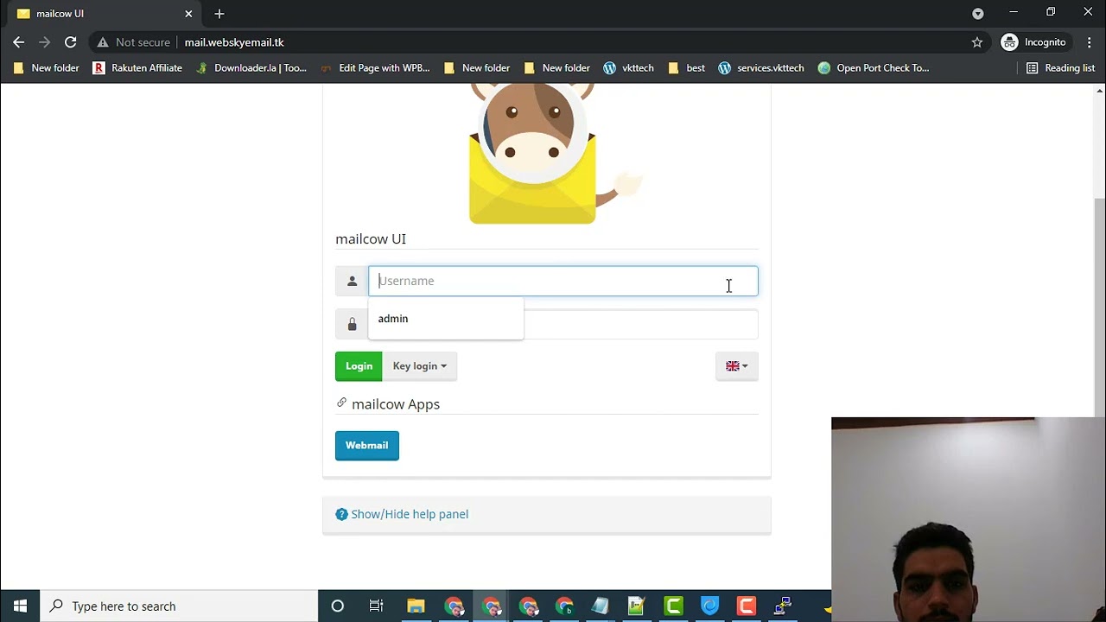This screenshot has width=1106, height=622.
Task: Open the language flag dropdown
Action: [x=737, y=366]
